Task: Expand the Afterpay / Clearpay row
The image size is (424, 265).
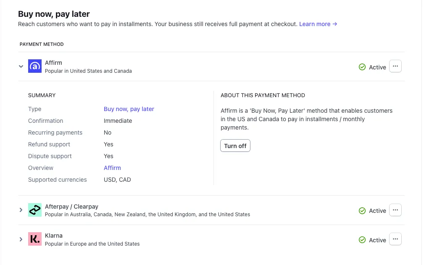Action: (x=21, y=210)
